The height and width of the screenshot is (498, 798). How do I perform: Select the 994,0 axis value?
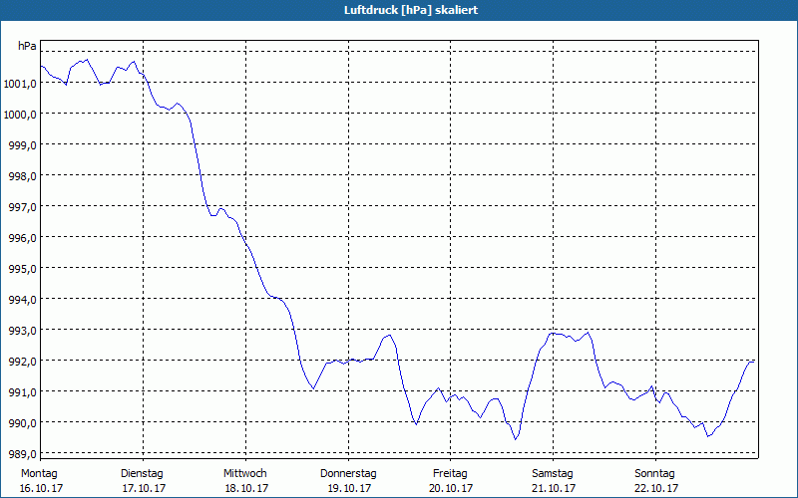22,300
